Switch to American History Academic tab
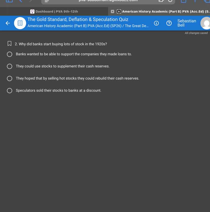 click(x=159, y=11)
